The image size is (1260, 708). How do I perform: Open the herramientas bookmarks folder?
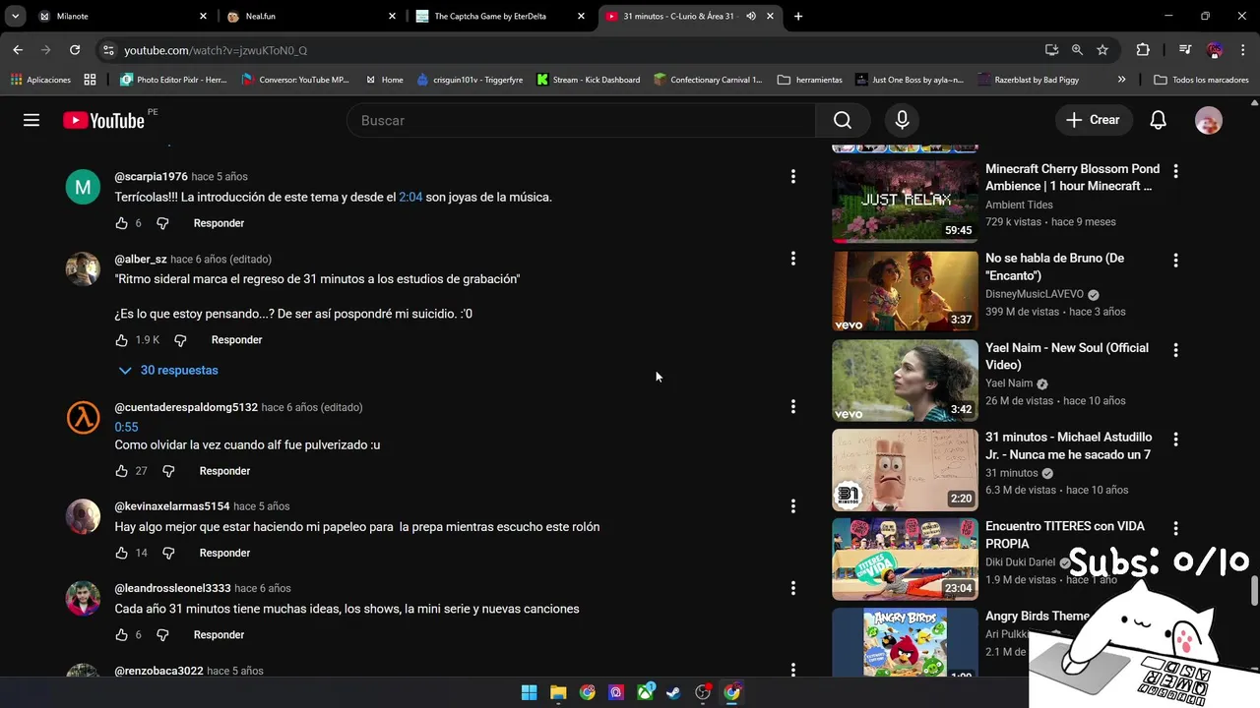810,80
